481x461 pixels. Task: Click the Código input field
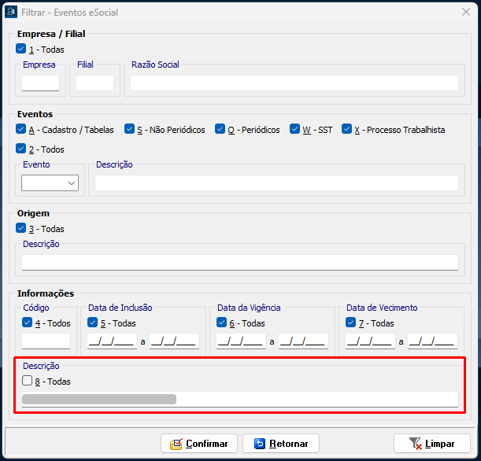[x=46, y=341]
